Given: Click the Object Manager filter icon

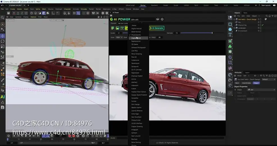Looking at the screenshot, I should point(273,16).
